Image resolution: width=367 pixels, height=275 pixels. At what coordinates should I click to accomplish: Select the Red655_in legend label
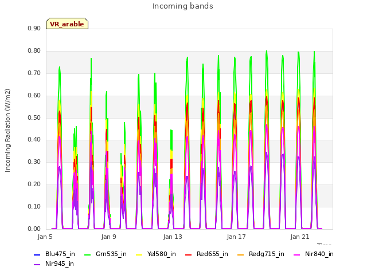click(x=212, y=254)
